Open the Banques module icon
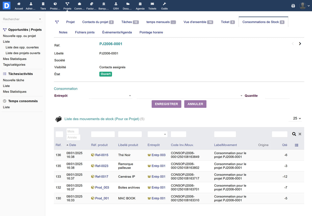Image resolution: width=312 pixels, height=216 pixels. (x=103, y=6)
